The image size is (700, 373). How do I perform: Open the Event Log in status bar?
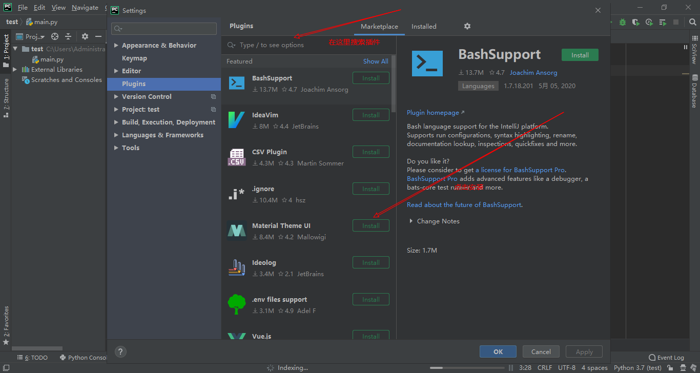coord(666,358)
